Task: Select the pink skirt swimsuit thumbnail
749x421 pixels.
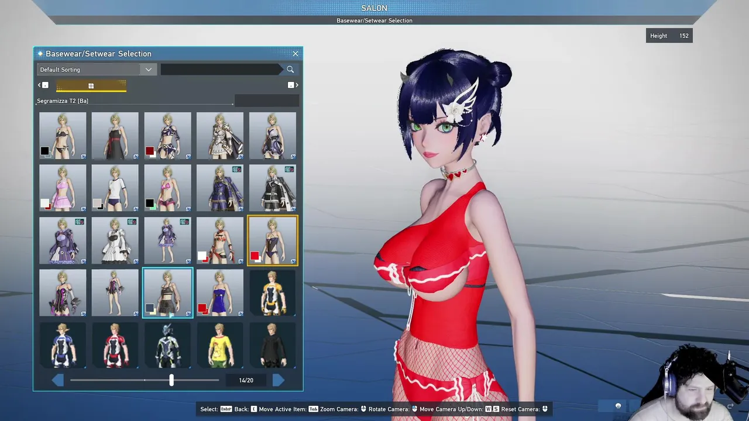Action: click(63, 188)
